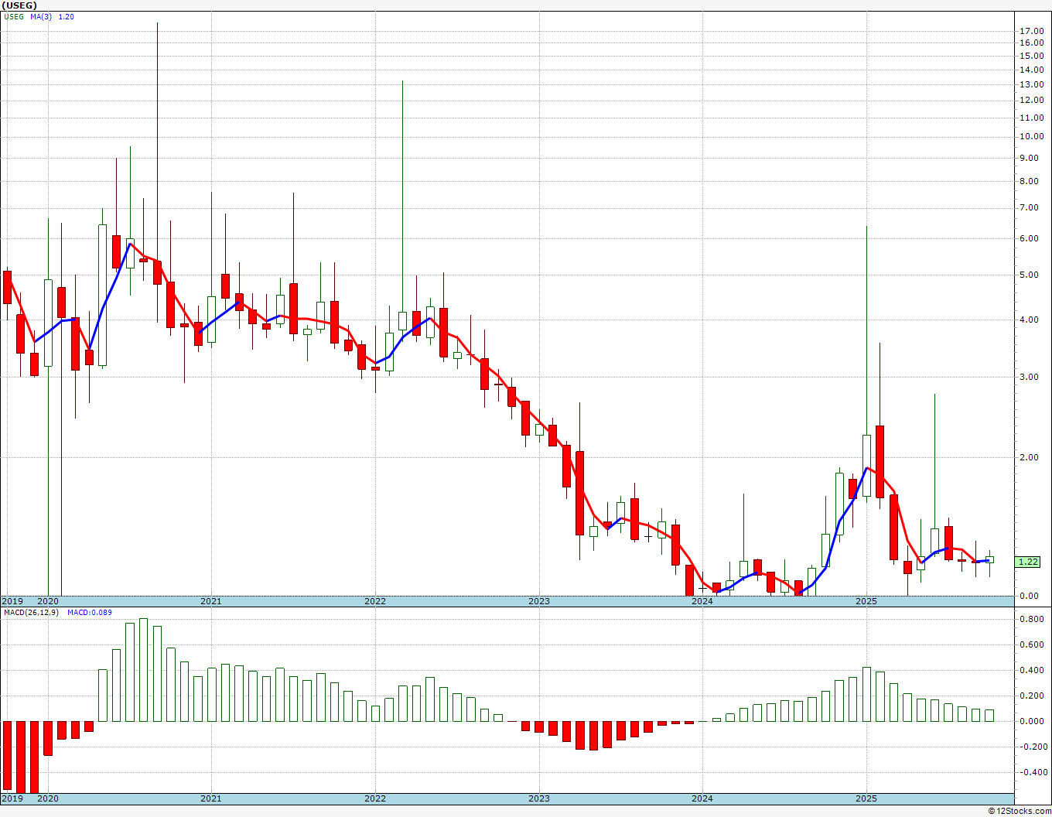Click the MA(3) indicator label
Image resolution: width=1052 pixels, height=817 pixels.
point(41,16)
